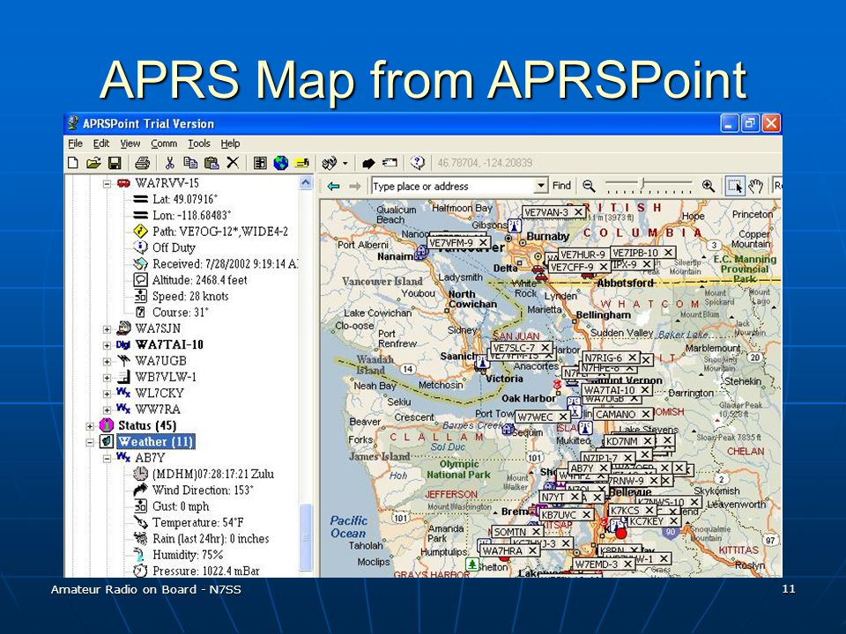Open the Comm menu
This screenshot has width=846, height=634.
click(x=164, y=144)
